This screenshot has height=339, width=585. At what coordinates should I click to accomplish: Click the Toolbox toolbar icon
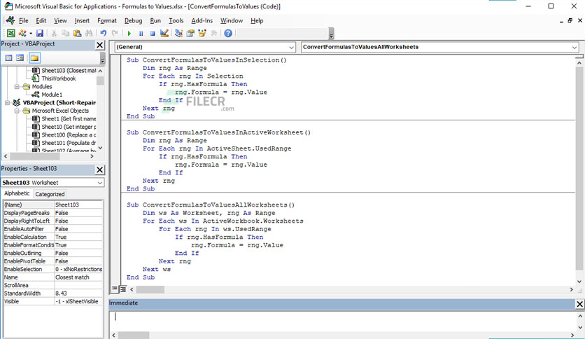pyautogui.click(x=214, y=33)
